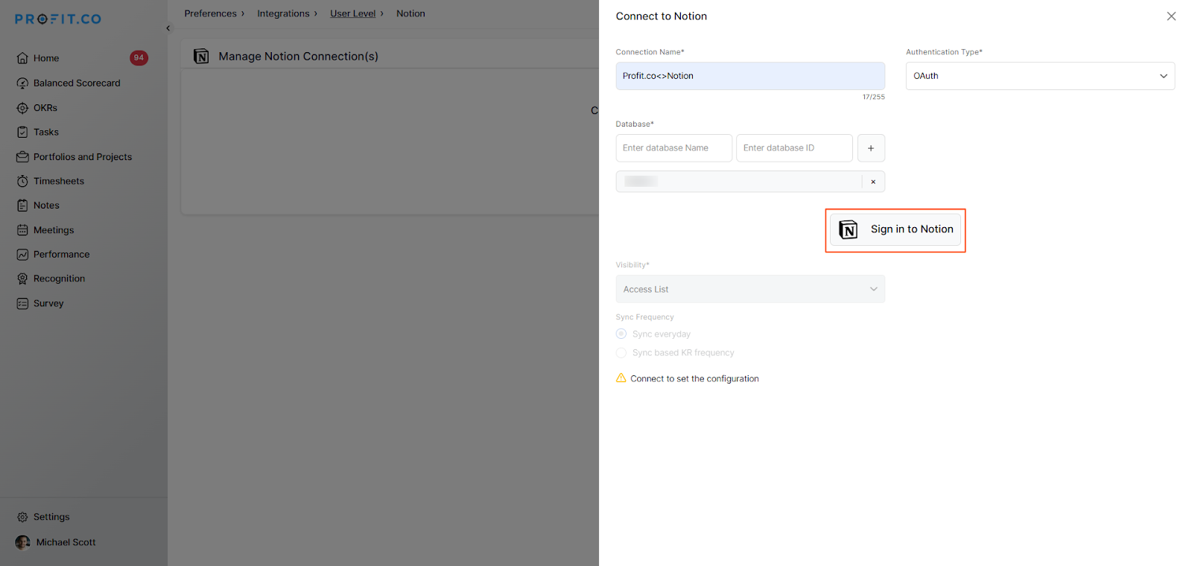
Task: Click Integrations breadcrumb link
Action: [x=283, y=13]
